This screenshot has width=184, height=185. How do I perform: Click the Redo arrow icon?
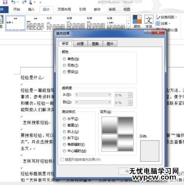coord(24,2)
